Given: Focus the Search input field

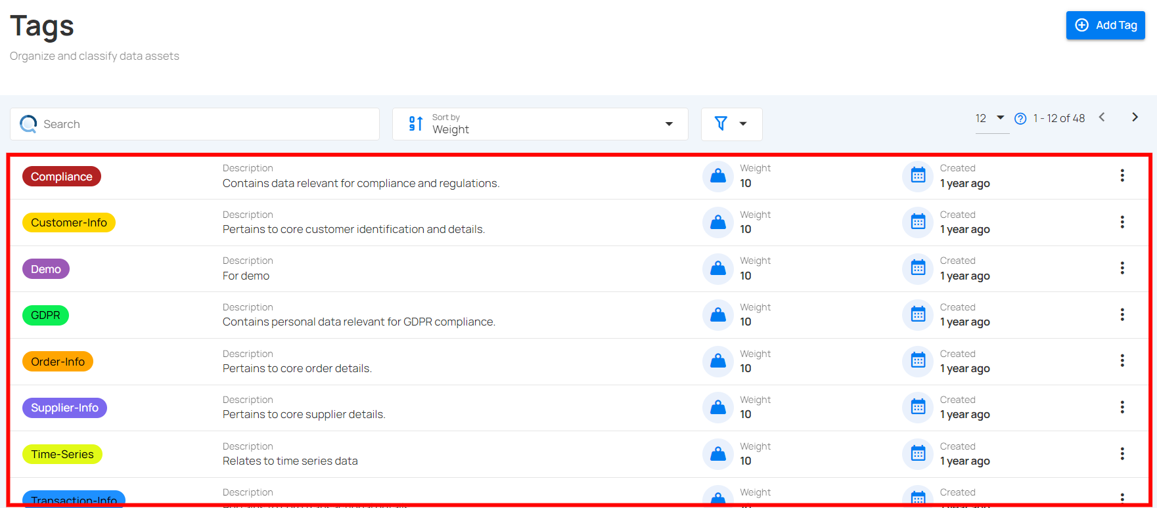Looking at the screenshot, I should (194, 124).
